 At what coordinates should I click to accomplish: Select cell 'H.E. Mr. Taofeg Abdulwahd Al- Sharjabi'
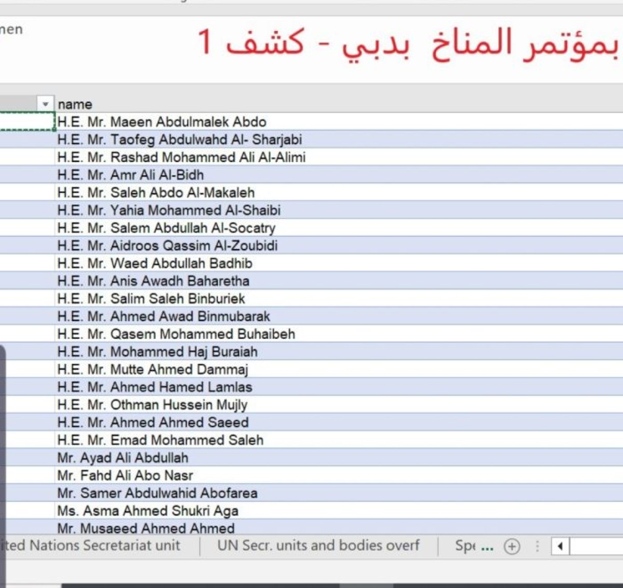[338, 140]
